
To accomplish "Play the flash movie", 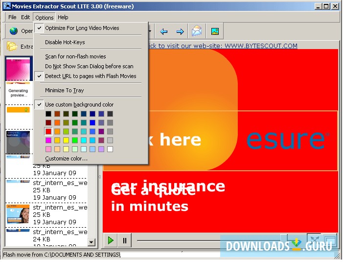I will click(111, 240).
